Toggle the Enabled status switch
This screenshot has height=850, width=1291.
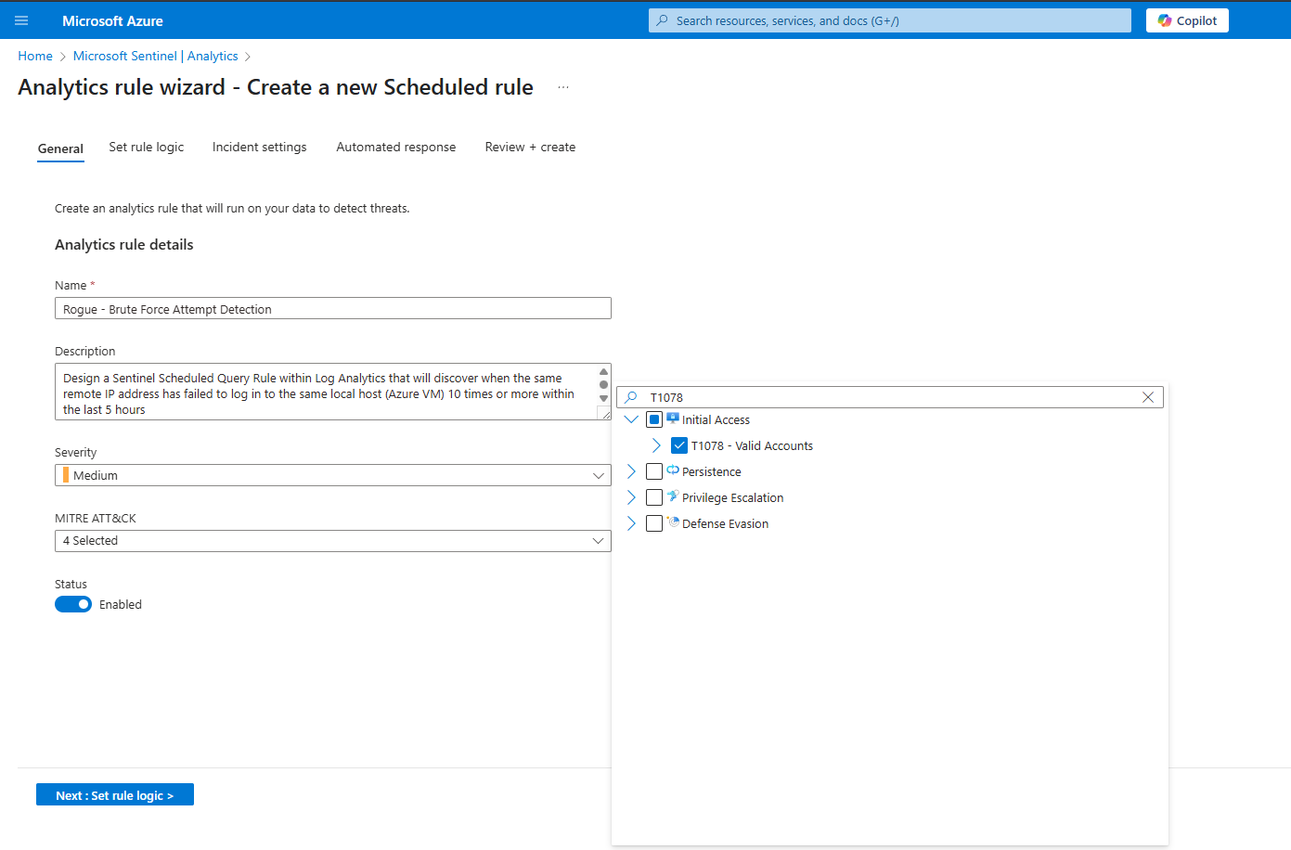(x=73, y=604)
